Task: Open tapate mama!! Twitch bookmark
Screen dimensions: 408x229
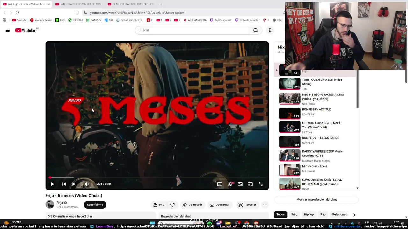Action: [x=221, y=20]
